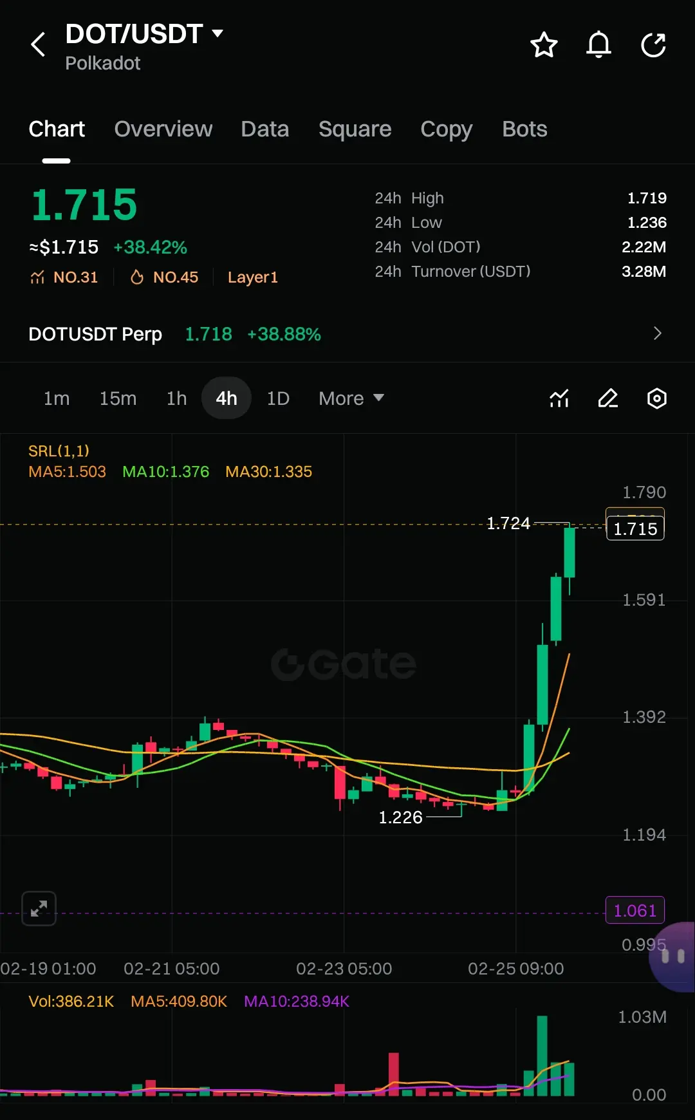Tap the purple 1.061 price line tag

coord(635,910)
